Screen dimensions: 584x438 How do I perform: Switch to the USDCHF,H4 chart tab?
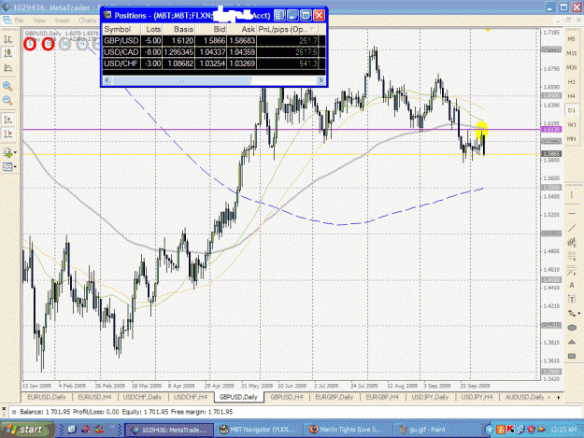pos(191,397)
